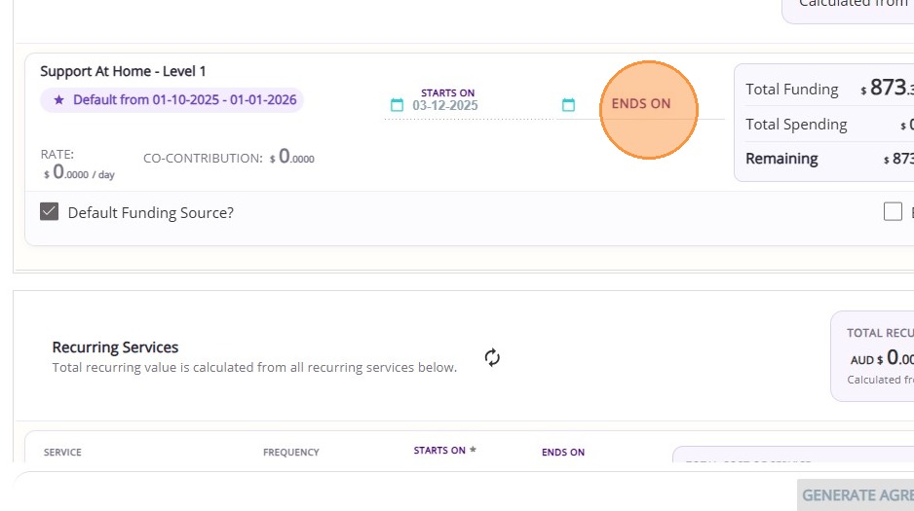Viewport: 914px width, 511px height.
Task: Click the Support At Home - Level 1 title
Action: pyautogui.click(x=123, y=71)
